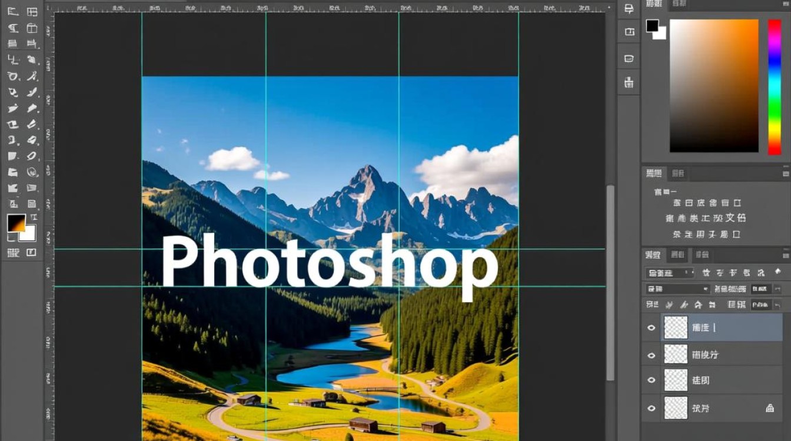Select the cube-shaped tool icon in the toolbox
This screenshot has width=791, height=441.
click(32, 28)
